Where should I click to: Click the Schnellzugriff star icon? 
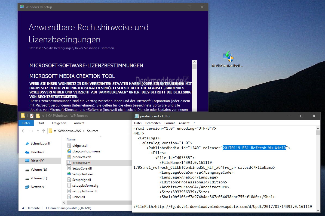(27, 143)
